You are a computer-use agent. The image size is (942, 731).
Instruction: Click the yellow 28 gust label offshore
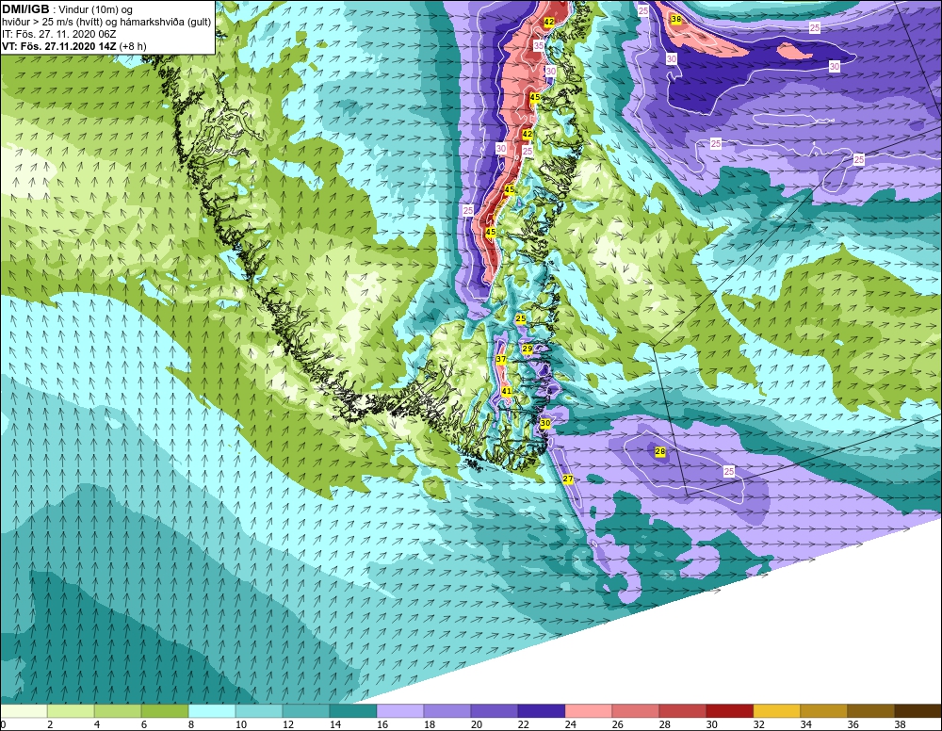[x=660, y=452]
